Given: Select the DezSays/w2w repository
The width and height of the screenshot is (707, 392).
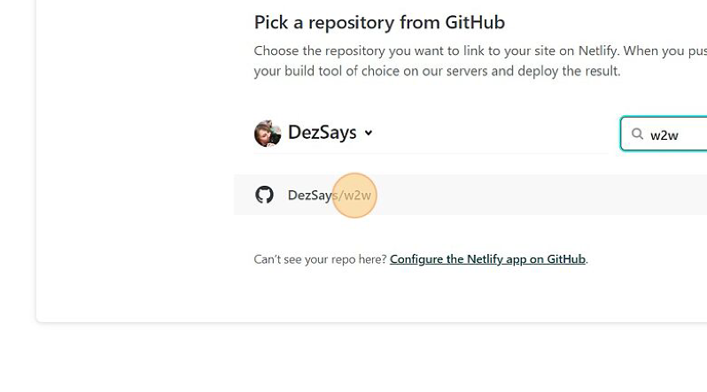Looking at the screenshot, I should (330, 195).
